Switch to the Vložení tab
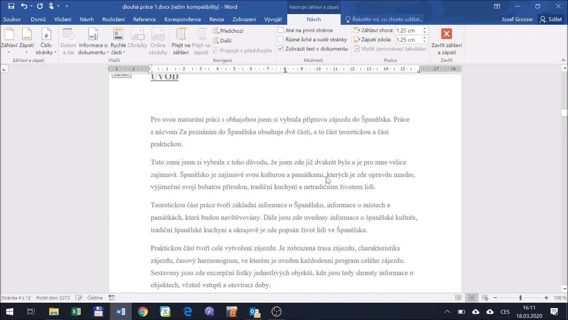 [x=63, y=19]
